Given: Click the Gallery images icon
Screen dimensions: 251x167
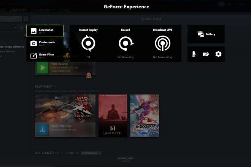Looking at the screenshot, I should 200,34.
